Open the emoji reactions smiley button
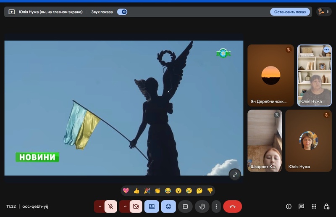The width and height of the screenshot is (336, 217). (x=168, y=206)
